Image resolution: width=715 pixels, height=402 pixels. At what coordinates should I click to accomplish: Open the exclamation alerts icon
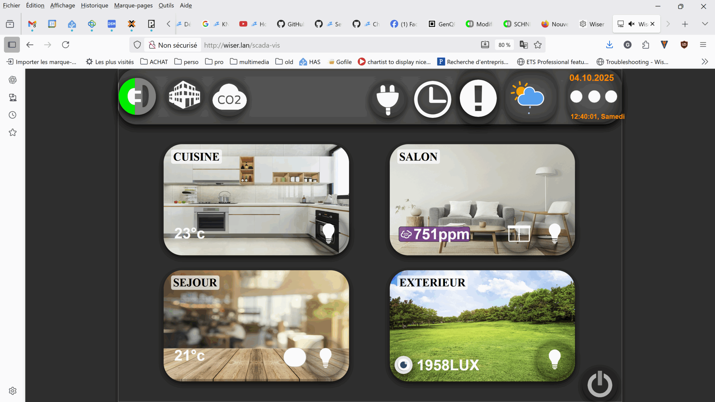pyautogui.click(x=478, y=98)
